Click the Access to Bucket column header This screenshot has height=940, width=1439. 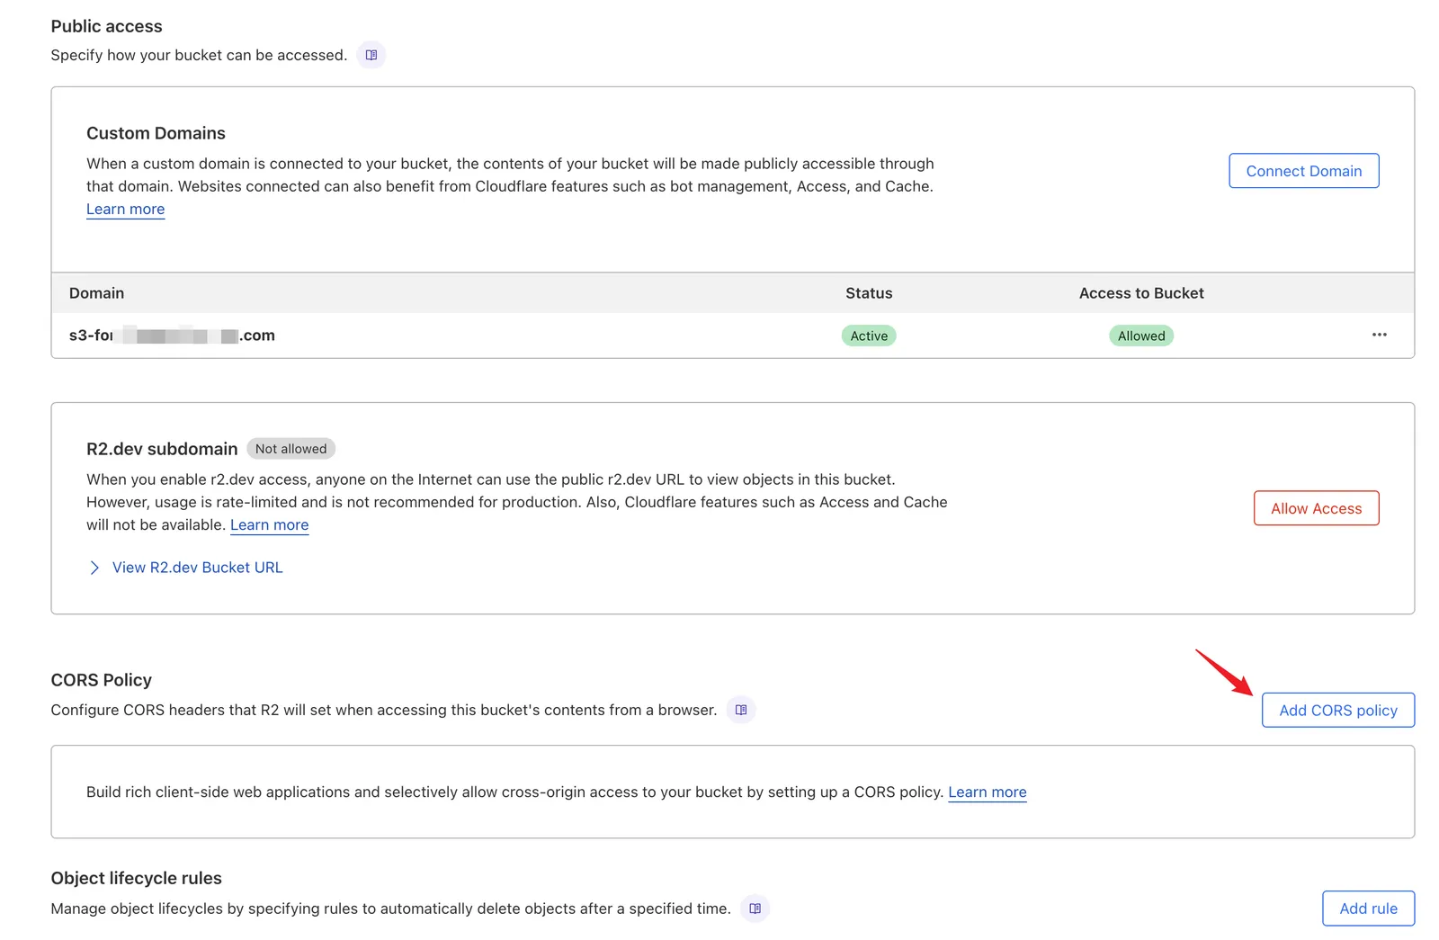pyautogui.click(x=1140, y=292)
